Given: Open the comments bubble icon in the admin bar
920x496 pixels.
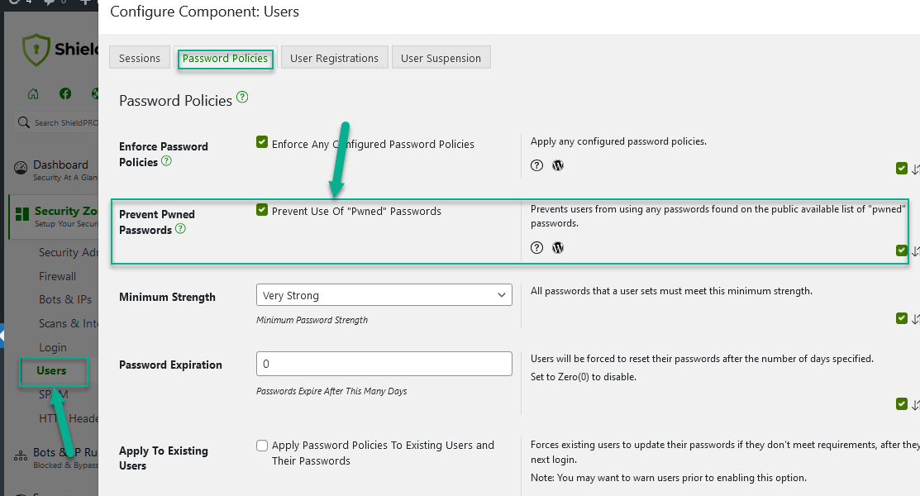Looking at the screenshot, I should tap(50, 2).
